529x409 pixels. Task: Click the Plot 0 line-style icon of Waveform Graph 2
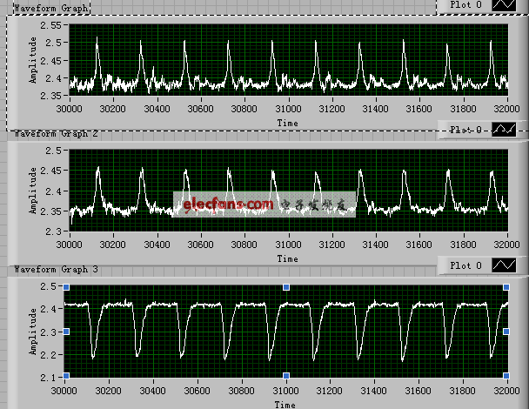504,130
